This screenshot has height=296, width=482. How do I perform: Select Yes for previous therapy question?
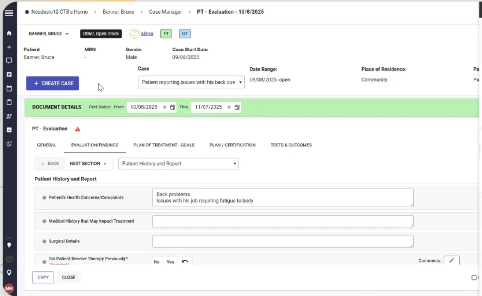coord(170,261)
